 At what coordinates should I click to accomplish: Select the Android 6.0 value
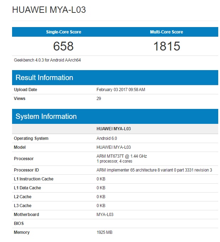(x=106, y=138)
